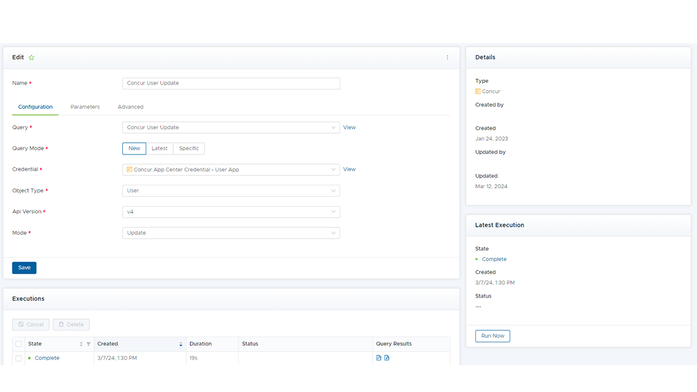Open the View link next to Credential
Screen dimensions: 697x392
coord(349,169)
